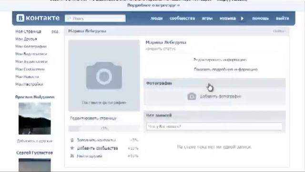
Task: Click the magnifier icon in the search box
Action: click(69, 19)
